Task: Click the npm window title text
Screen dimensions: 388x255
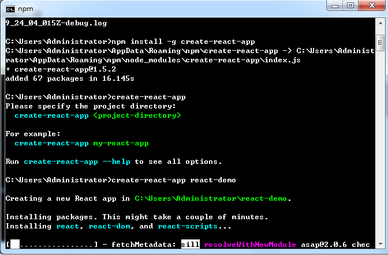Action: tap(25, 9)
